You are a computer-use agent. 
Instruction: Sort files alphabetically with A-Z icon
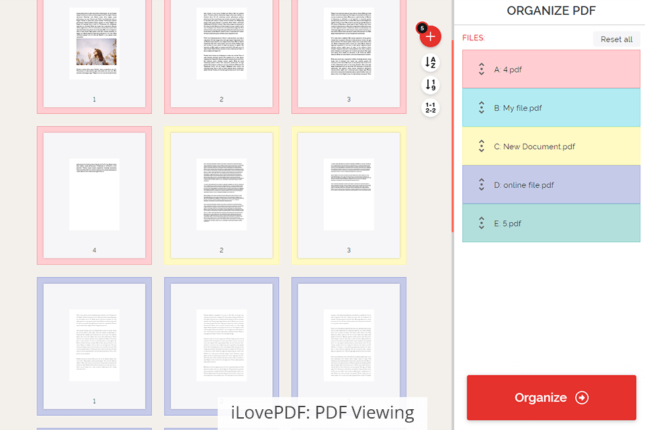[x=430, y=62]
